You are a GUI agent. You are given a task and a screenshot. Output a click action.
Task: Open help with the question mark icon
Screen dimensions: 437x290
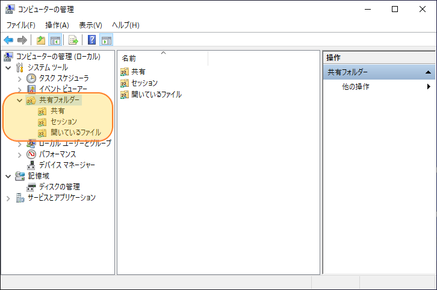91,40
